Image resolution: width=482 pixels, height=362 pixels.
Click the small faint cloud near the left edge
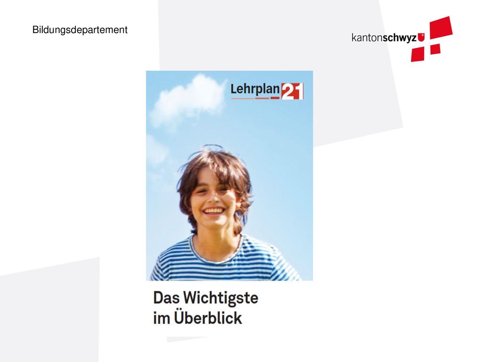click(157, 151)
